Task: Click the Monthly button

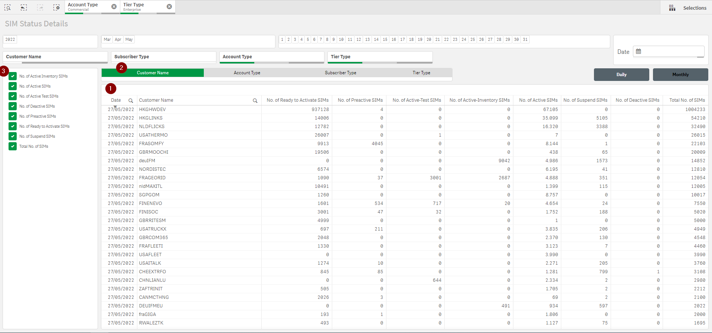Action: click(x=680, y=75)
